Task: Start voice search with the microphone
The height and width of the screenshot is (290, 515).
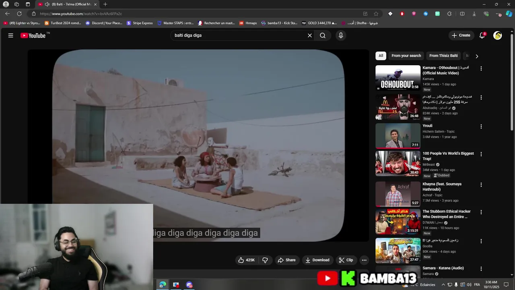Action: pos(341,35)
